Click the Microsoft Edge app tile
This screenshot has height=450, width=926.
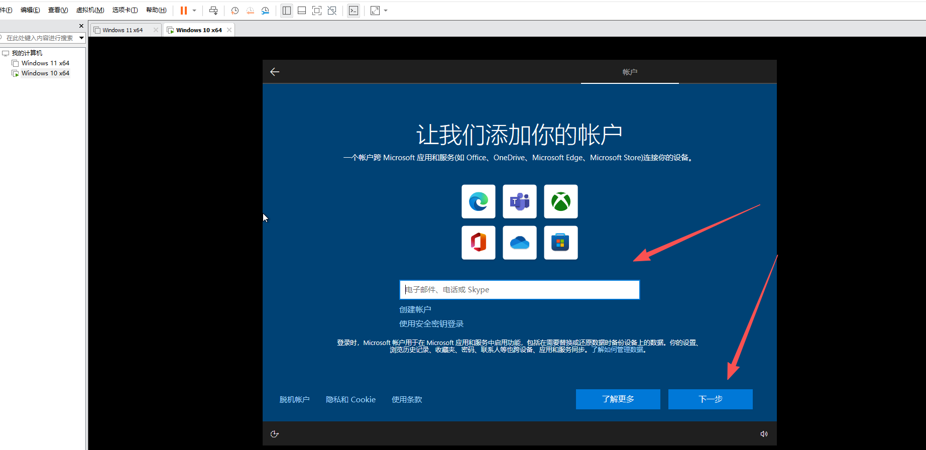click(x=479, y=201)
